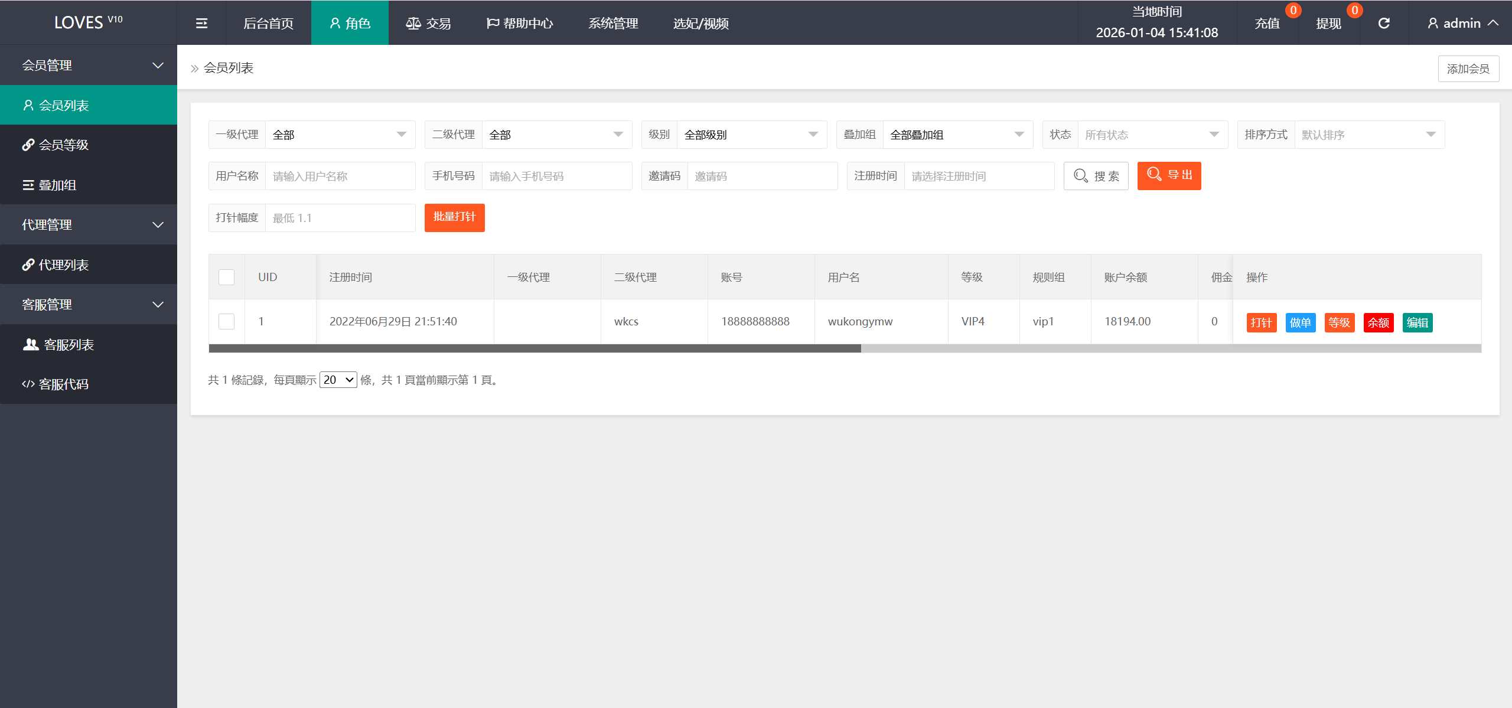Click the refresh icon in top bar
1512x708 pixels.
(x=1384, y=22)
